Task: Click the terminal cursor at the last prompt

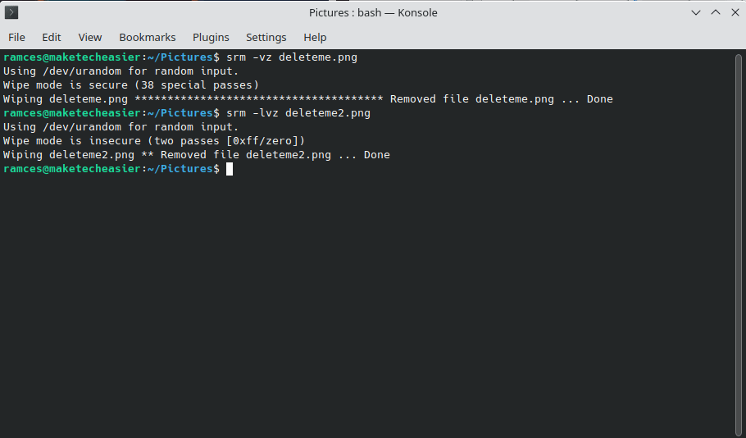Action: (x=230, y=168)
